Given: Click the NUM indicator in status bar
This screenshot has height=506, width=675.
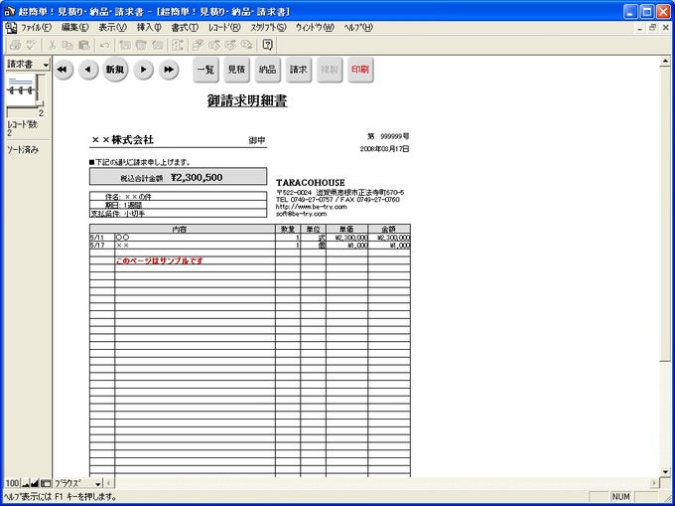Looking at the screenshot, I should [x=620, y=497].
